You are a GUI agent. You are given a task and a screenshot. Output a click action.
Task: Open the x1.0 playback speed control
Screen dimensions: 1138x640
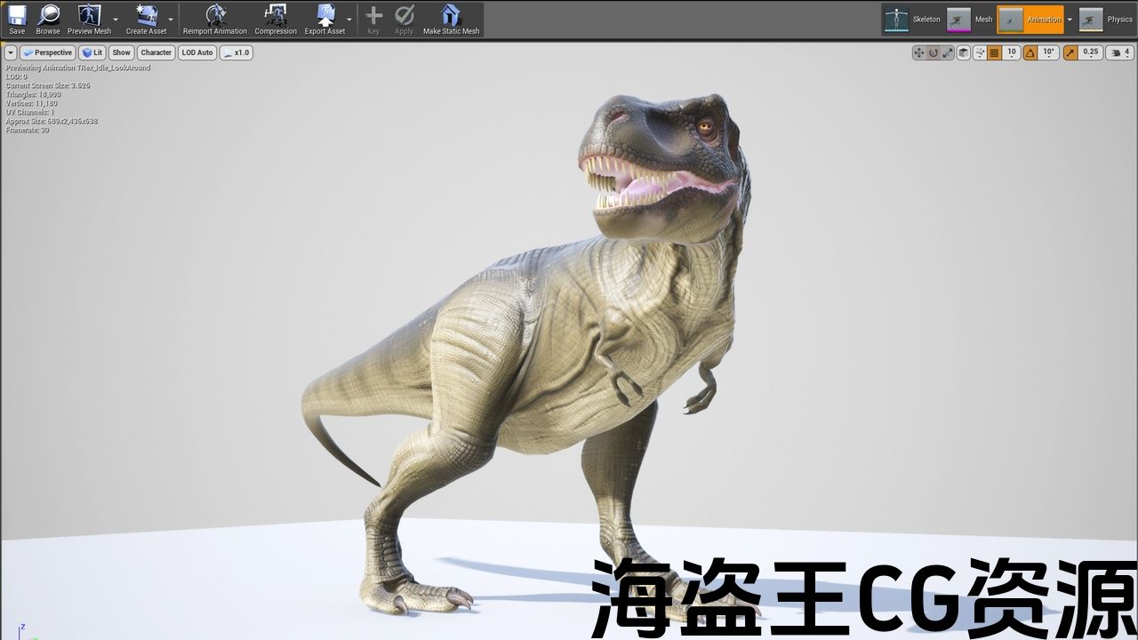tap(236, 52)
